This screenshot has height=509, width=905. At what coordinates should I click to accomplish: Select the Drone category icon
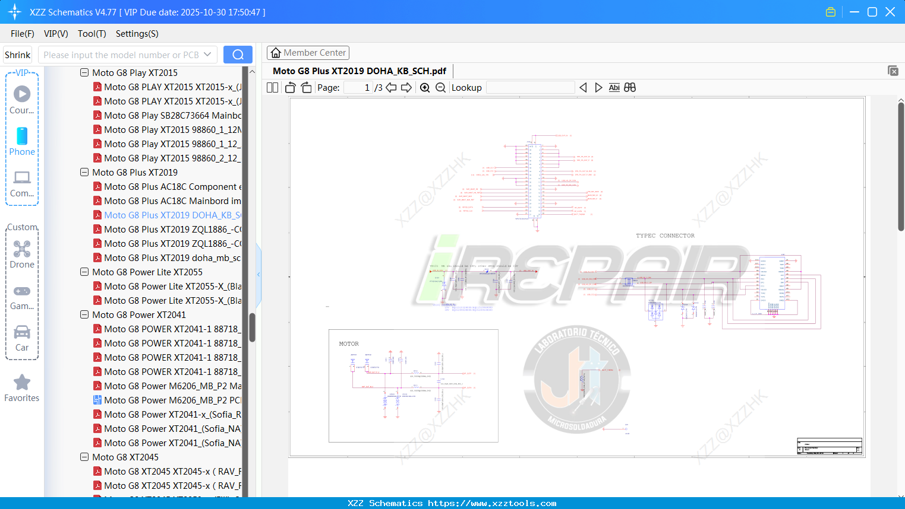(22, 254)
